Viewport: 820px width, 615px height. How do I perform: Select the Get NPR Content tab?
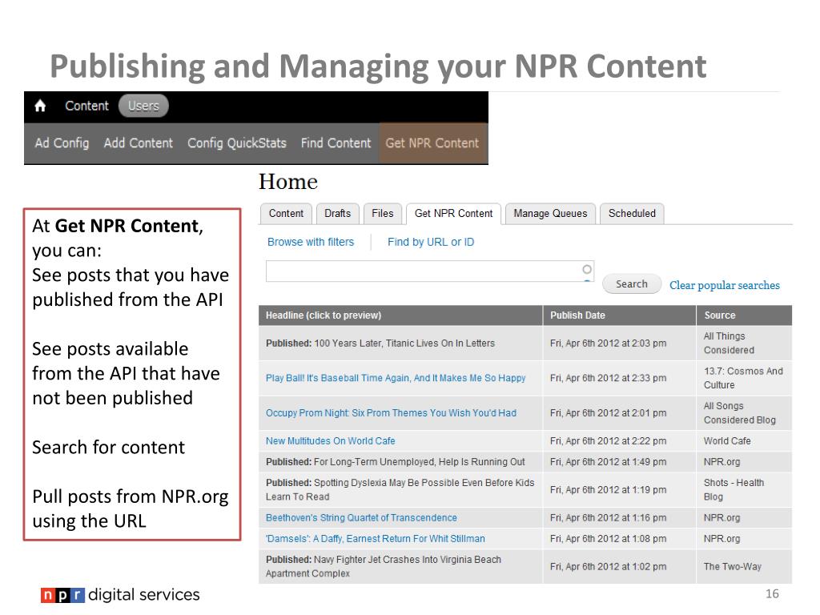453,213
